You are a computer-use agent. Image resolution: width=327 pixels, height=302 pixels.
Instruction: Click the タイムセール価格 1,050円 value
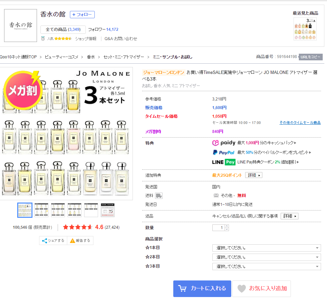[219, 116]
